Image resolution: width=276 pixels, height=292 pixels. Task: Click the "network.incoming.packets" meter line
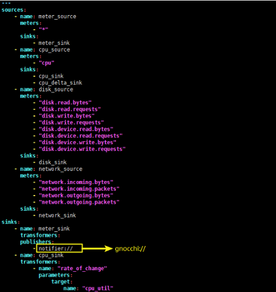pyautogui.click(x=79, y=189)
